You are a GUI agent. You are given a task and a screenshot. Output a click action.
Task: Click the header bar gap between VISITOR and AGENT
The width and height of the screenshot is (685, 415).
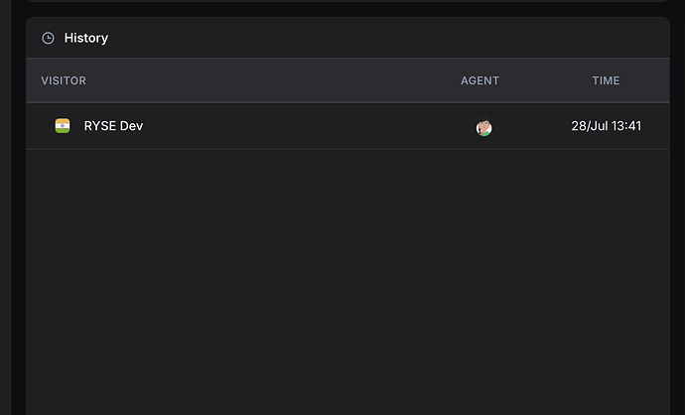point(271,80)
